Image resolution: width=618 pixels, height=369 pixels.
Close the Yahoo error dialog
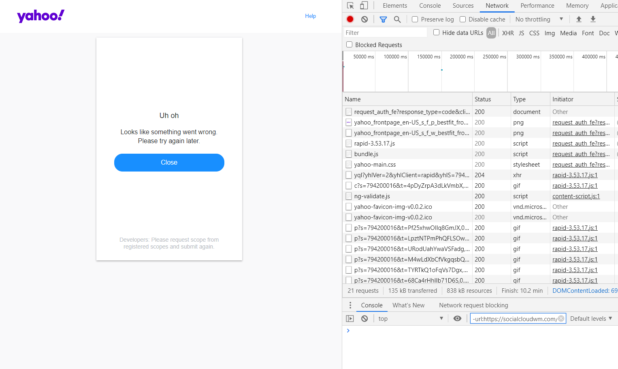pyautogui.click(x=169, y=162)
